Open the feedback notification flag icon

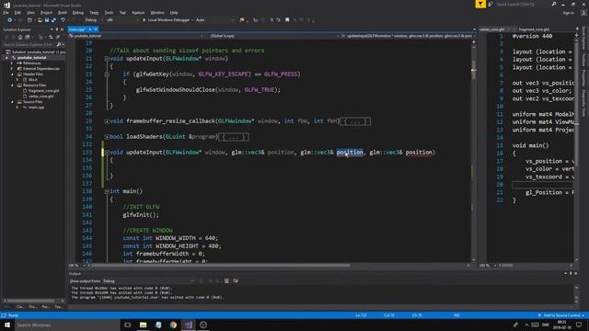(x=480, y=4)
